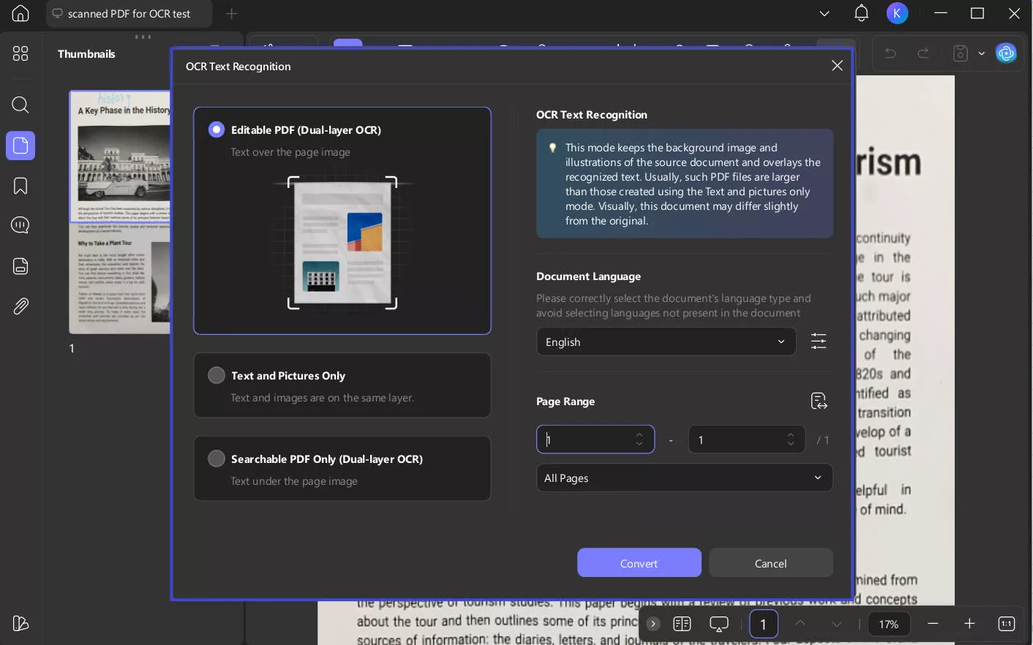This screenshot has width=1033, height=645.
Task: Open the search panel in left sidebar
Action: tap(20, 105)
